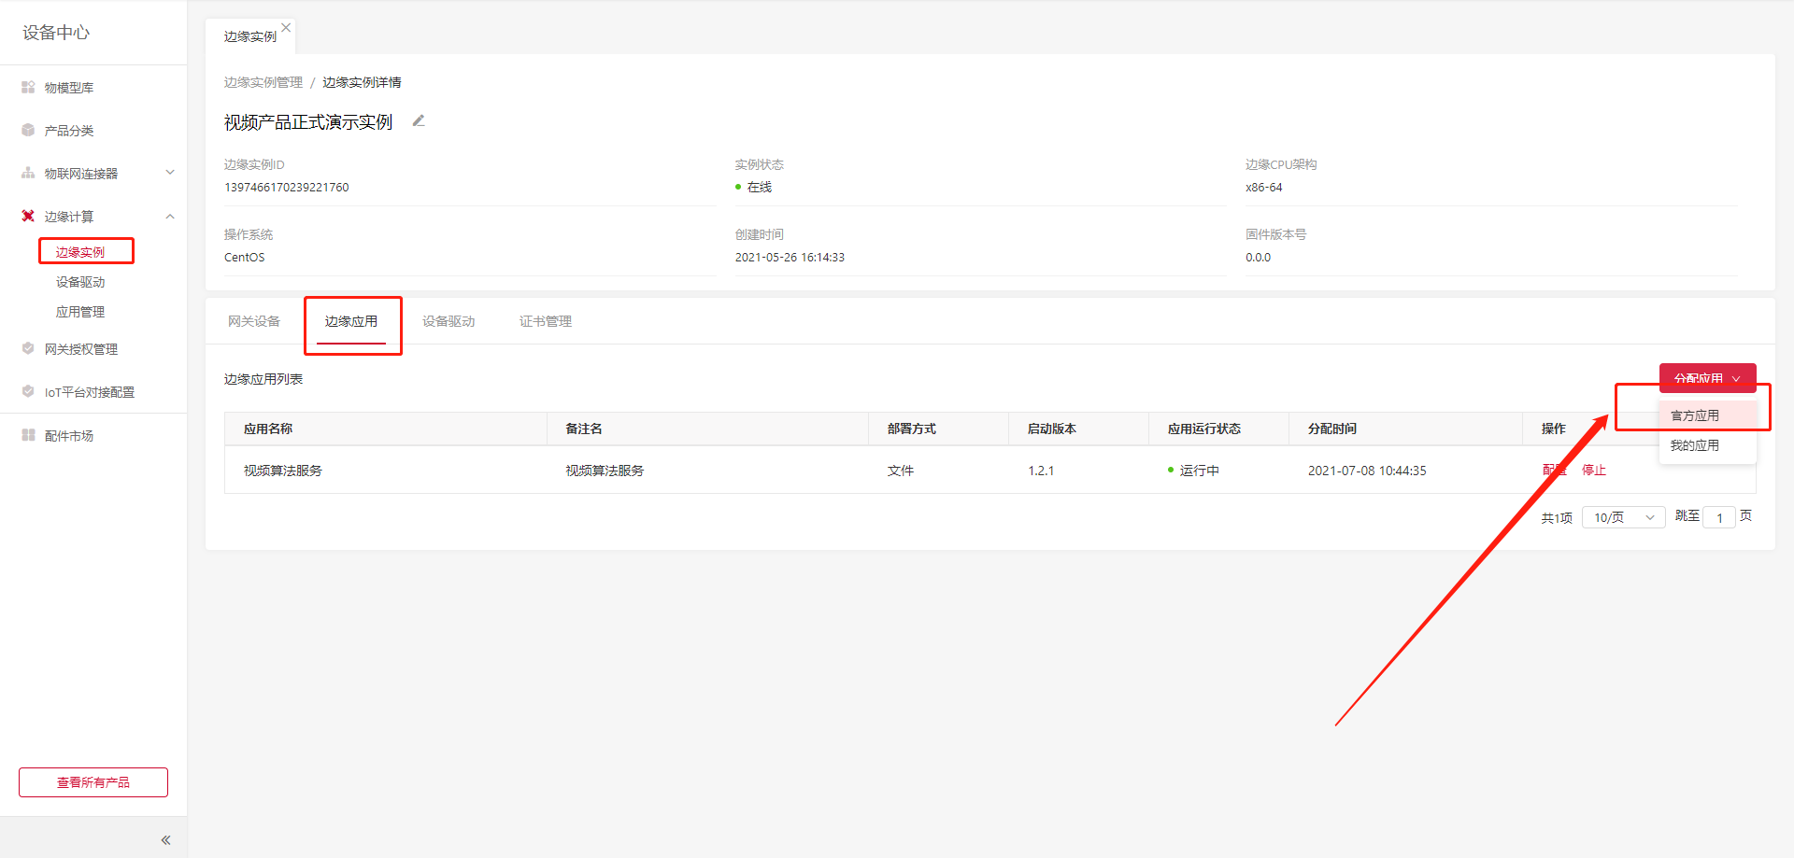Open 物模型库 from sidebar

coord(69,88)
